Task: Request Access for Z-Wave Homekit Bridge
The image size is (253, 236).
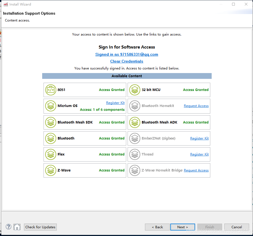Action: tap(196, 170)
